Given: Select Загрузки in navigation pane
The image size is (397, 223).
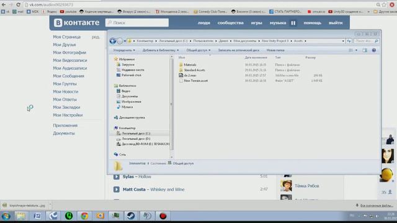Looking at the screenshot, I should [128, 64].
